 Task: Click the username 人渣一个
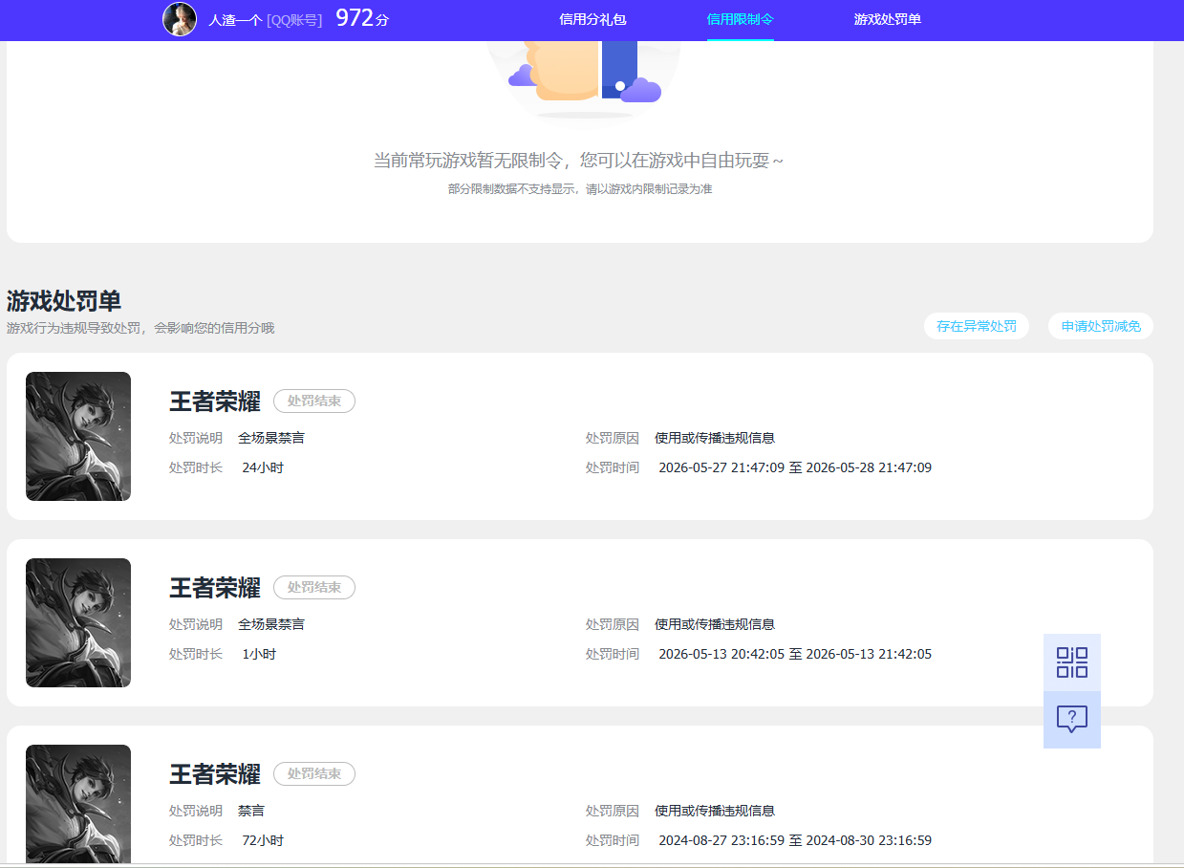[235, 19]
